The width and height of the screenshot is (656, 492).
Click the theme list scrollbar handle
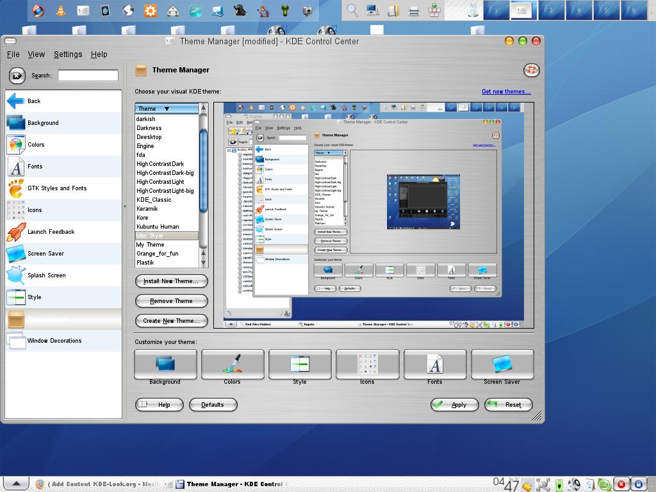click(x=204, y=170)
